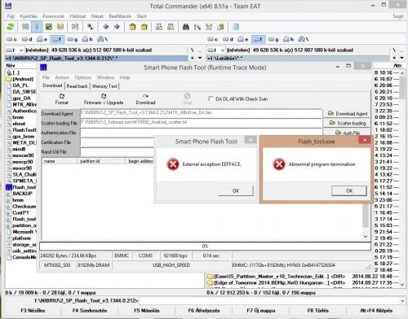This screenshot has width=408, height=319.
Task: Select drive c in left drive bar
Action: click(11, 39)
